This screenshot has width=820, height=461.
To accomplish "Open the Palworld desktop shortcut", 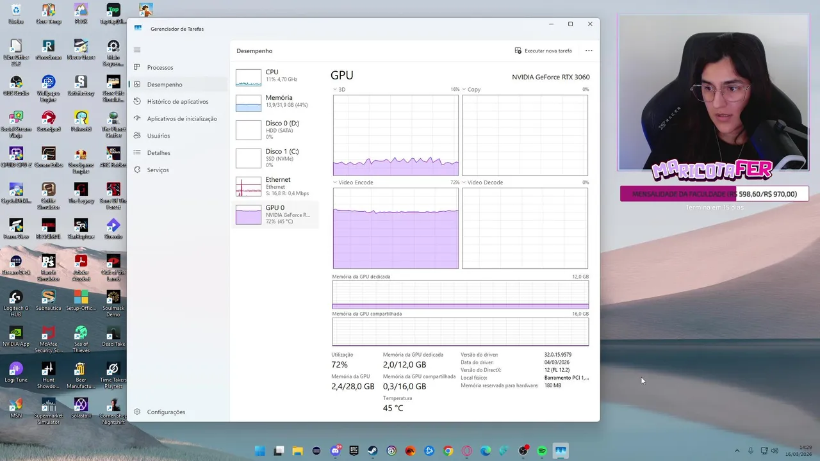I will coord(81,122).
